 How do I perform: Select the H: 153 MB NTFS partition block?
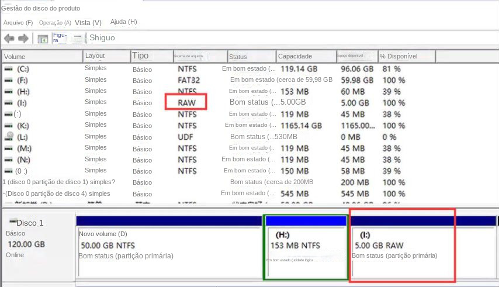coord(306,248)
